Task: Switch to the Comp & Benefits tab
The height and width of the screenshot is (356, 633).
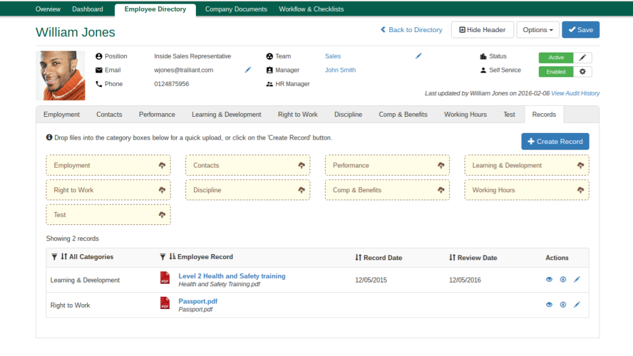Action: tap(403, 114)
